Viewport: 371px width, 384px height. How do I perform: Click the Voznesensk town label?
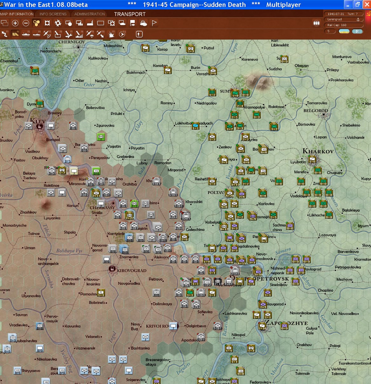85,348
